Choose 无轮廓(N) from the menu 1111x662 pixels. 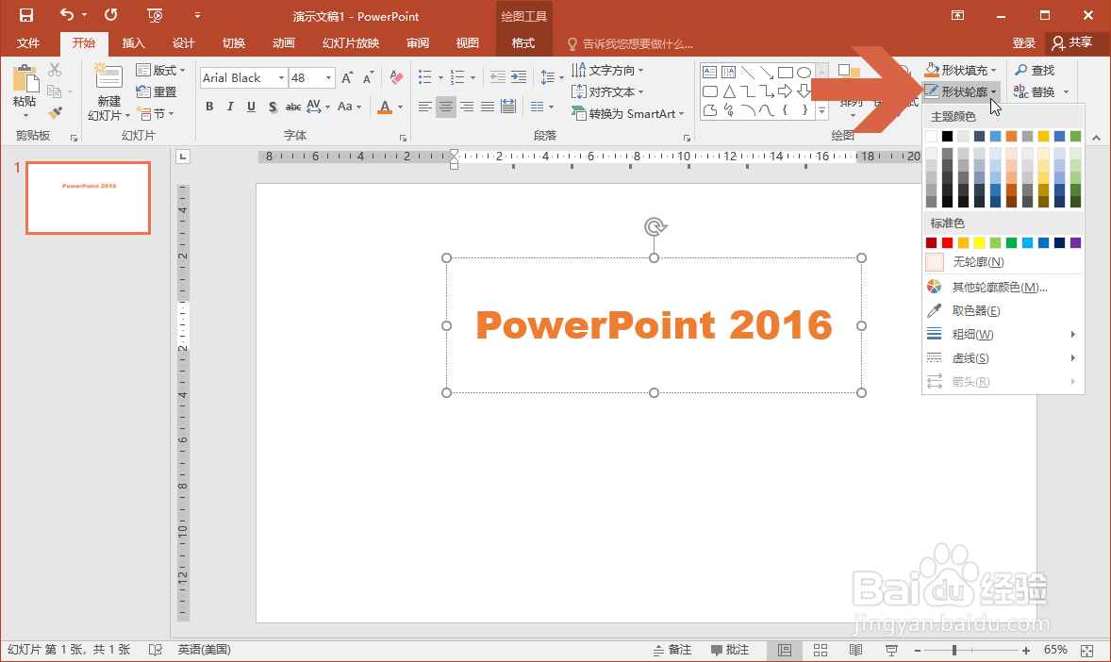click(x=1003, y=262)
